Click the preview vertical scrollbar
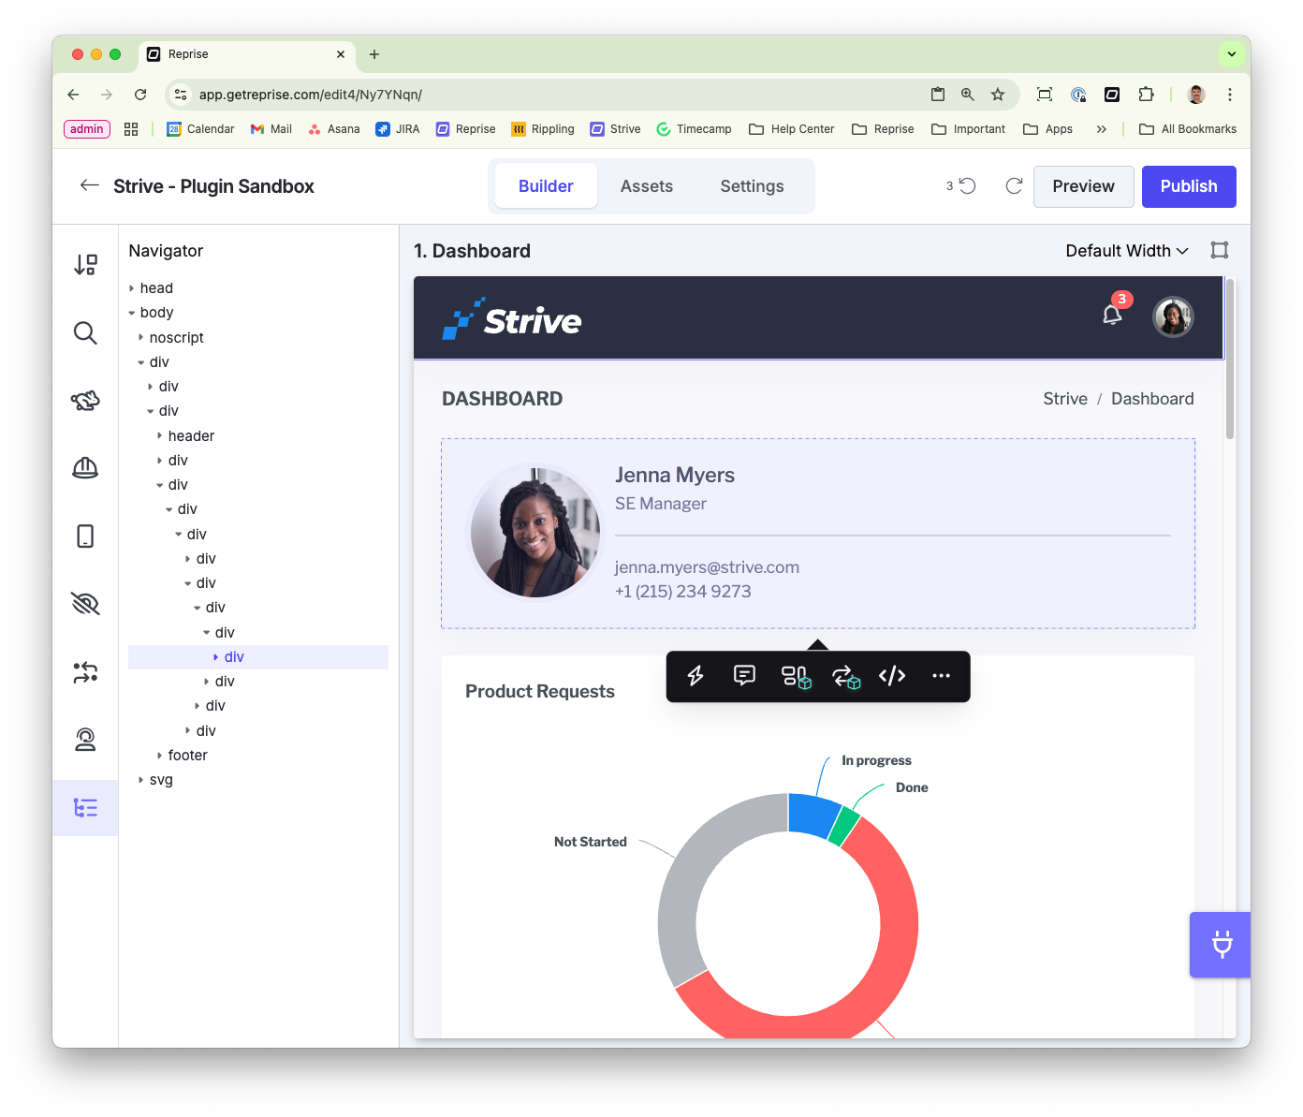Viewport: 1303px width, 1117px height. [x=1229, y=358]
